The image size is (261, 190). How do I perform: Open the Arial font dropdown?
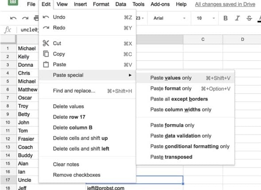click(x=169, y=18)
